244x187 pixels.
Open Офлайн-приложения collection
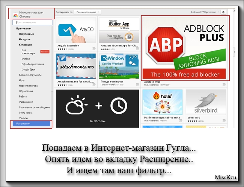[33, 64]
